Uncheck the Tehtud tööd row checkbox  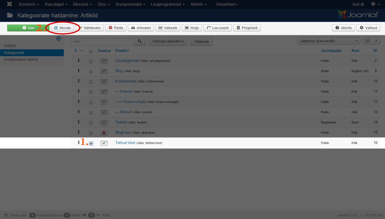[x=91, y=143]
